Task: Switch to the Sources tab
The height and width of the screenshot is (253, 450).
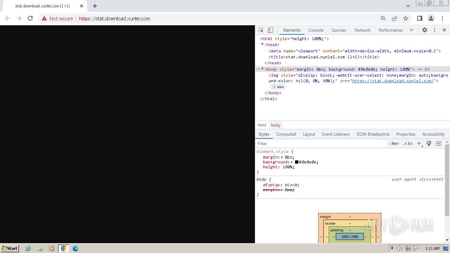Action: pos(339,30)
